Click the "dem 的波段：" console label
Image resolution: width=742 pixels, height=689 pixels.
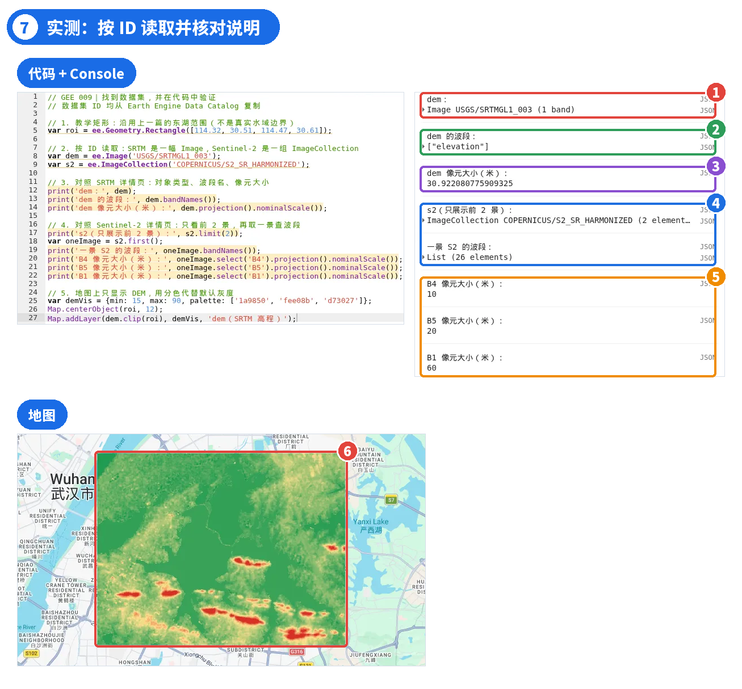pyautogui.click(x=451, y=136)
